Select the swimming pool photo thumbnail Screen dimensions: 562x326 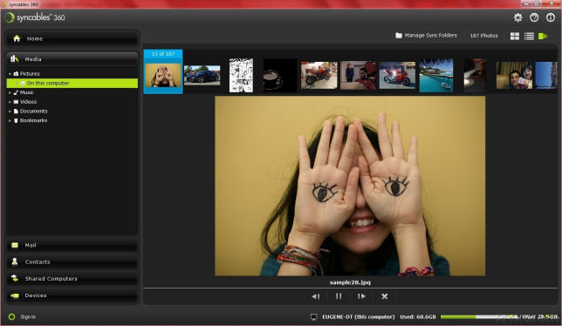pos(436,76)
